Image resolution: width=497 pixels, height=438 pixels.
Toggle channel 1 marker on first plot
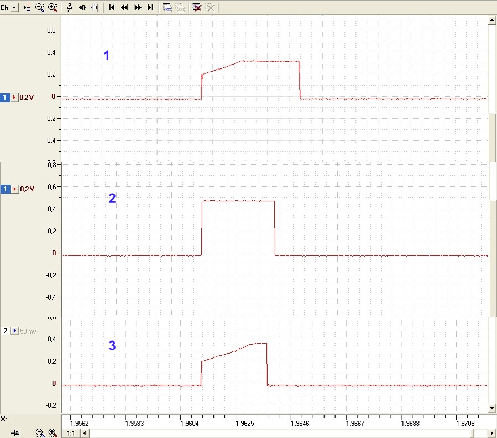click(5, 98)
